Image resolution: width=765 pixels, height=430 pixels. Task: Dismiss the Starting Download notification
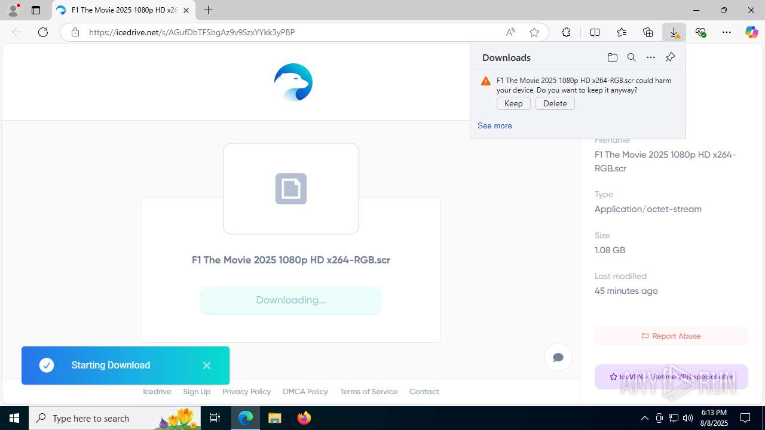(207, 365)
